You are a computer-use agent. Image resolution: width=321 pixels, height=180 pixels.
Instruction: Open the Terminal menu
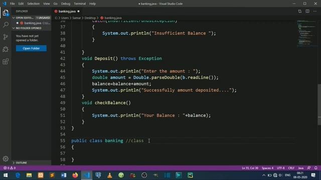coord(80,3)
